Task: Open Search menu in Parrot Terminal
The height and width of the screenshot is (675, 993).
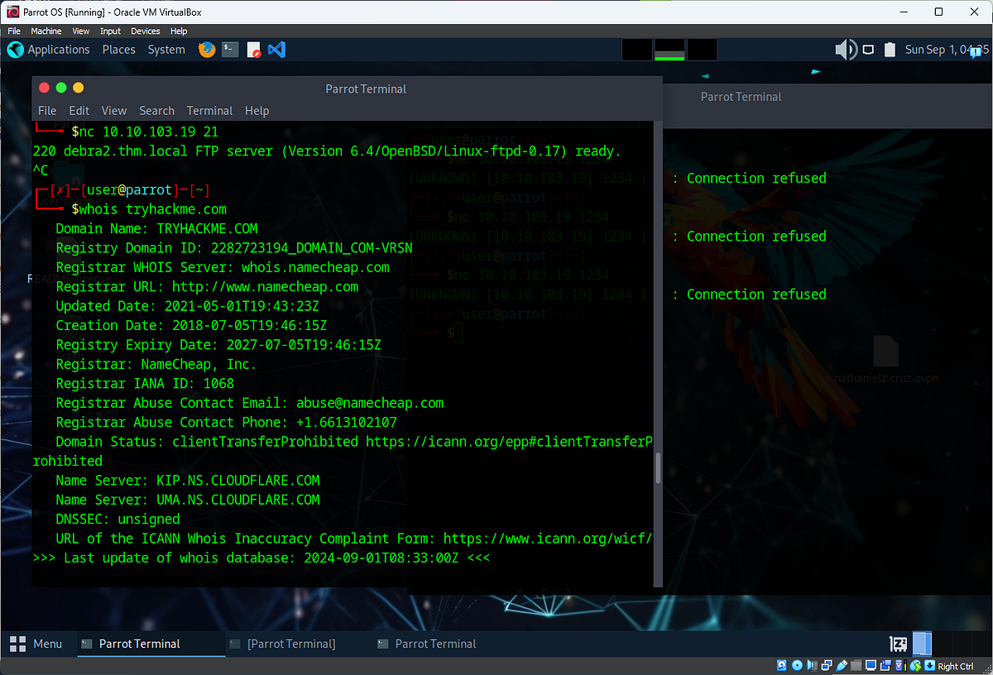Action: coord(156,110)
